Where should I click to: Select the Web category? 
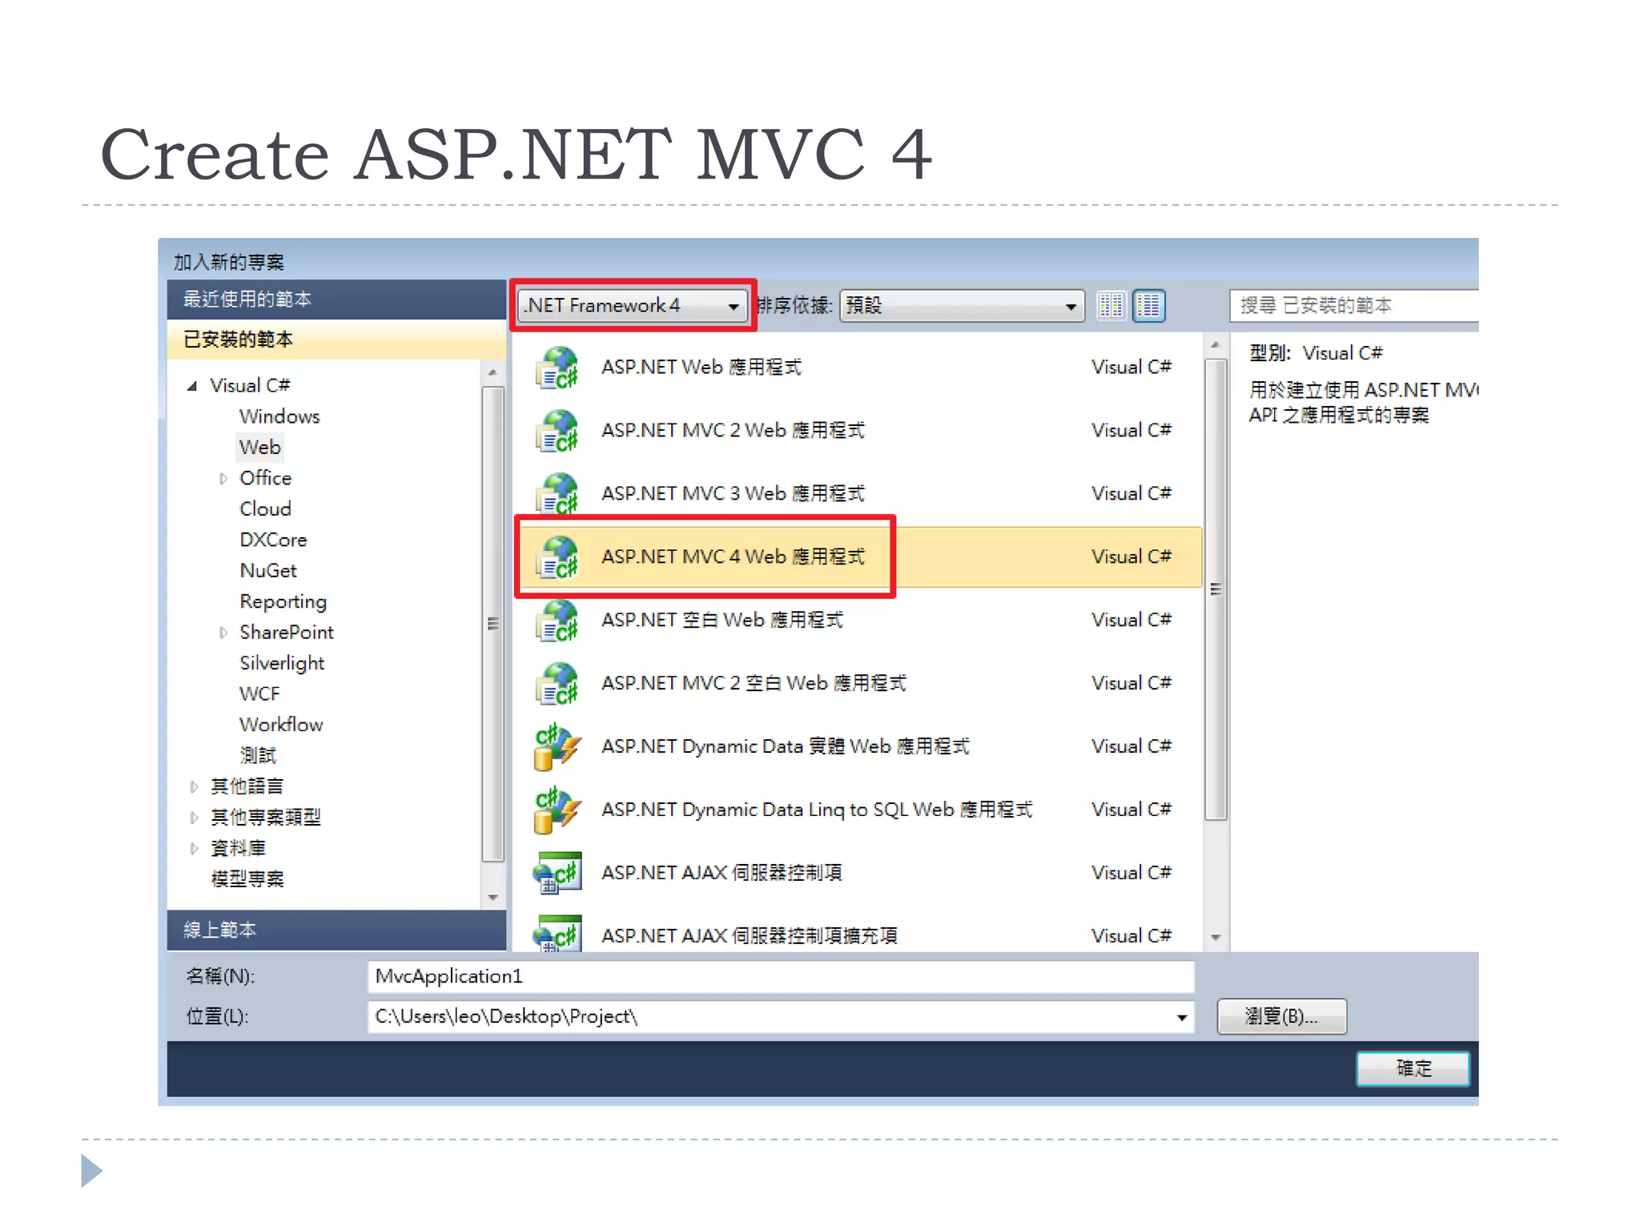259,448
